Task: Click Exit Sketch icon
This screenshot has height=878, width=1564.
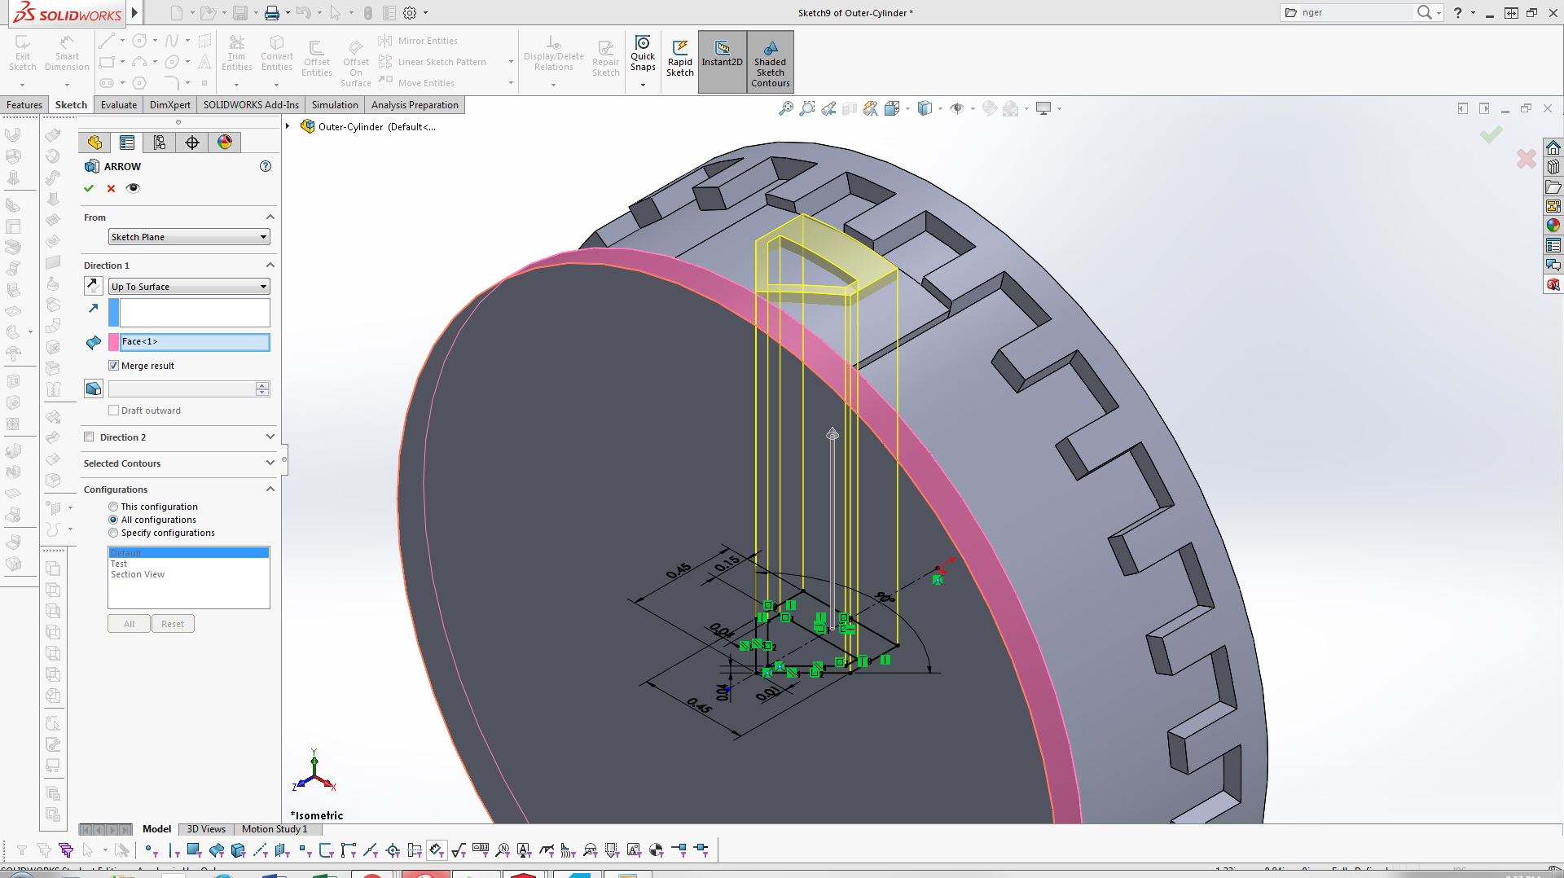Action: (23, 53)
